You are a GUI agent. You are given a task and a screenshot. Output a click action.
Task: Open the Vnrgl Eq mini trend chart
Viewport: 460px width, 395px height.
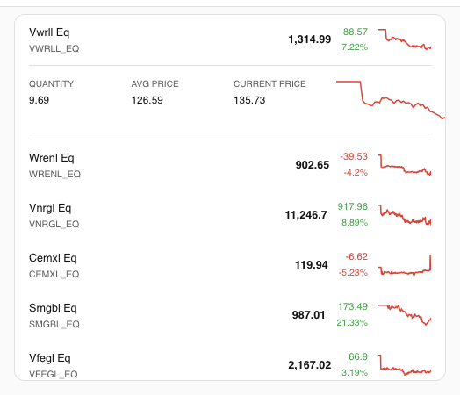click(405, 215)
